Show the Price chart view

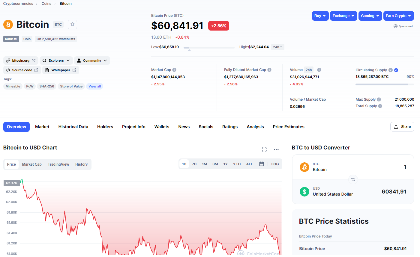[x=11, y=164]
